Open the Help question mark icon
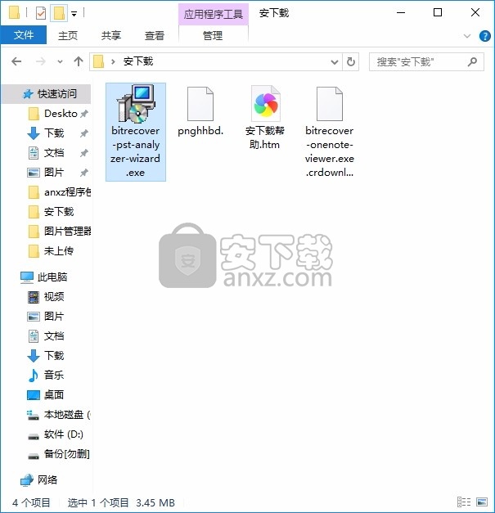The height and width of the screenshot is (513, 495). [484, 36]
